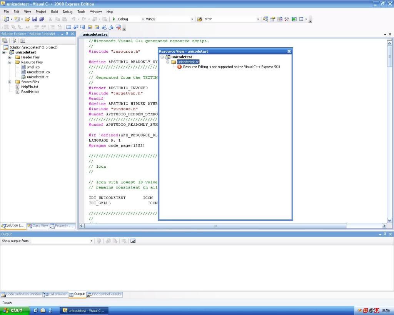
Task: Open the Debug menu
Action: pos(67,12)
